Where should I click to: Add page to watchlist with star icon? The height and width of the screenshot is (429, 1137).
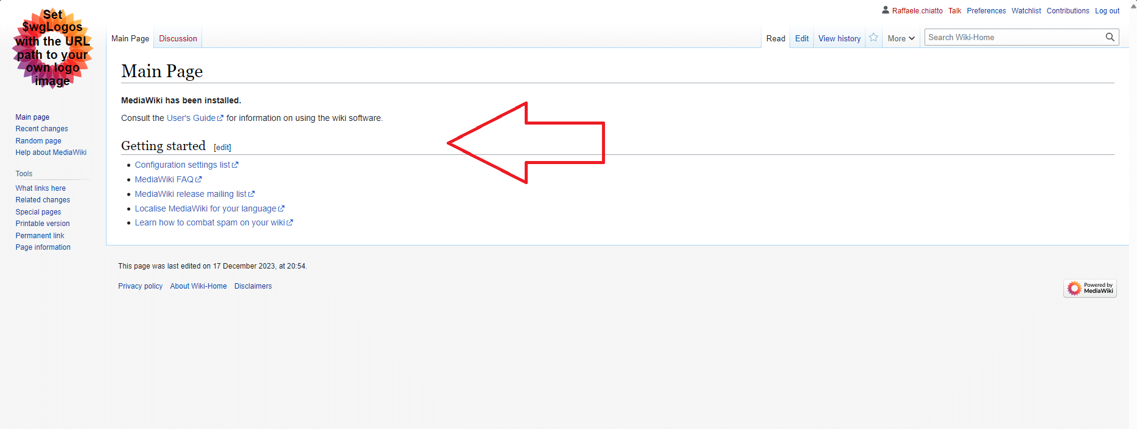point(873,38)
